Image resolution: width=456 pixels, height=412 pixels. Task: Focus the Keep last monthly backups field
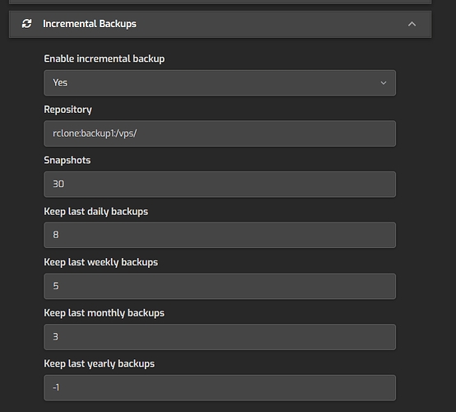click(x=220, y=337)
